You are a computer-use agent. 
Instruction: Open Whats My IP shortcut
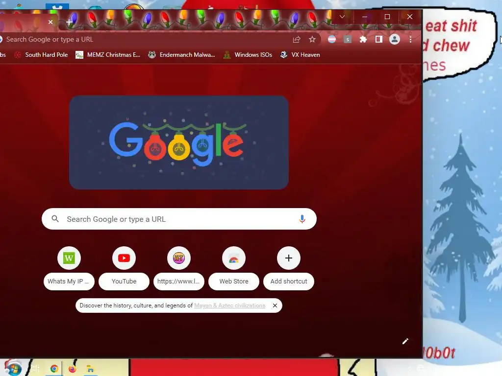69,258
